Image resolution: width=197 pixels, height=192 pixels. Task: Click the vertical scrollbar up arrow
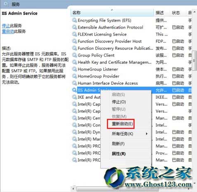(195, 12)
